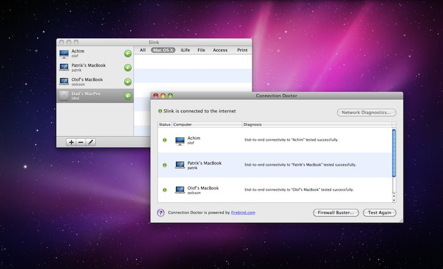Connect to Achim with green play button
This screenshot has height=269, width=443.
(x=128, y=53)
